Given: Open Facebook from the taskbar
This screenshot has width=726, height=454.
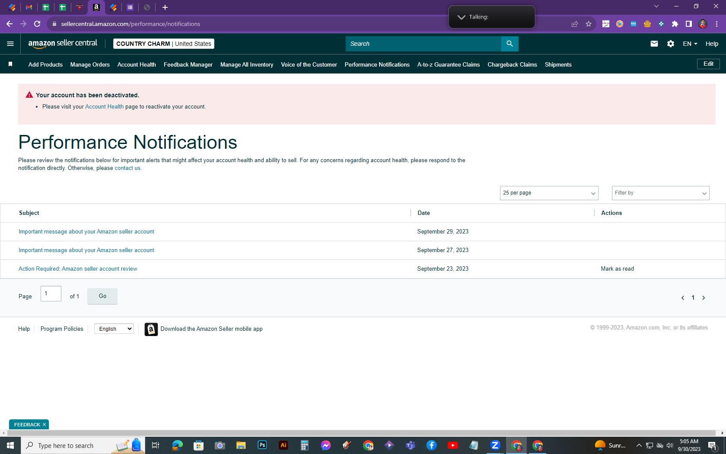Looking at the screenshot, I should tap(432, 445).
